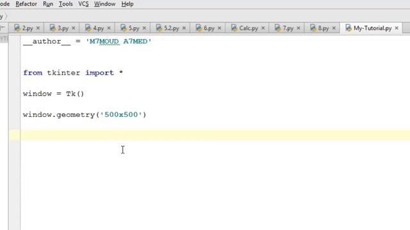Click the Python file icon on 6.py tab

199,27
